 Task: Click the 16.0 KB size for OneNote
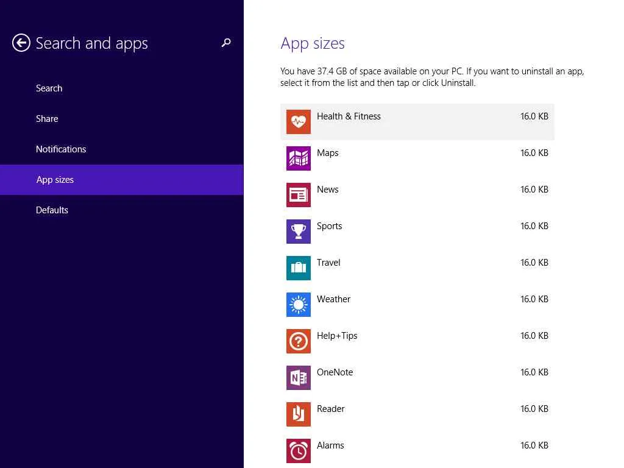(x=534, y=372)
